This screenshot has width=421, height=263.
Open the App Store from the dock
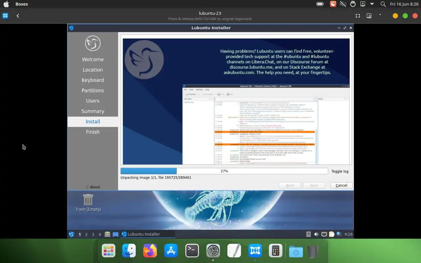coord(171,251)
